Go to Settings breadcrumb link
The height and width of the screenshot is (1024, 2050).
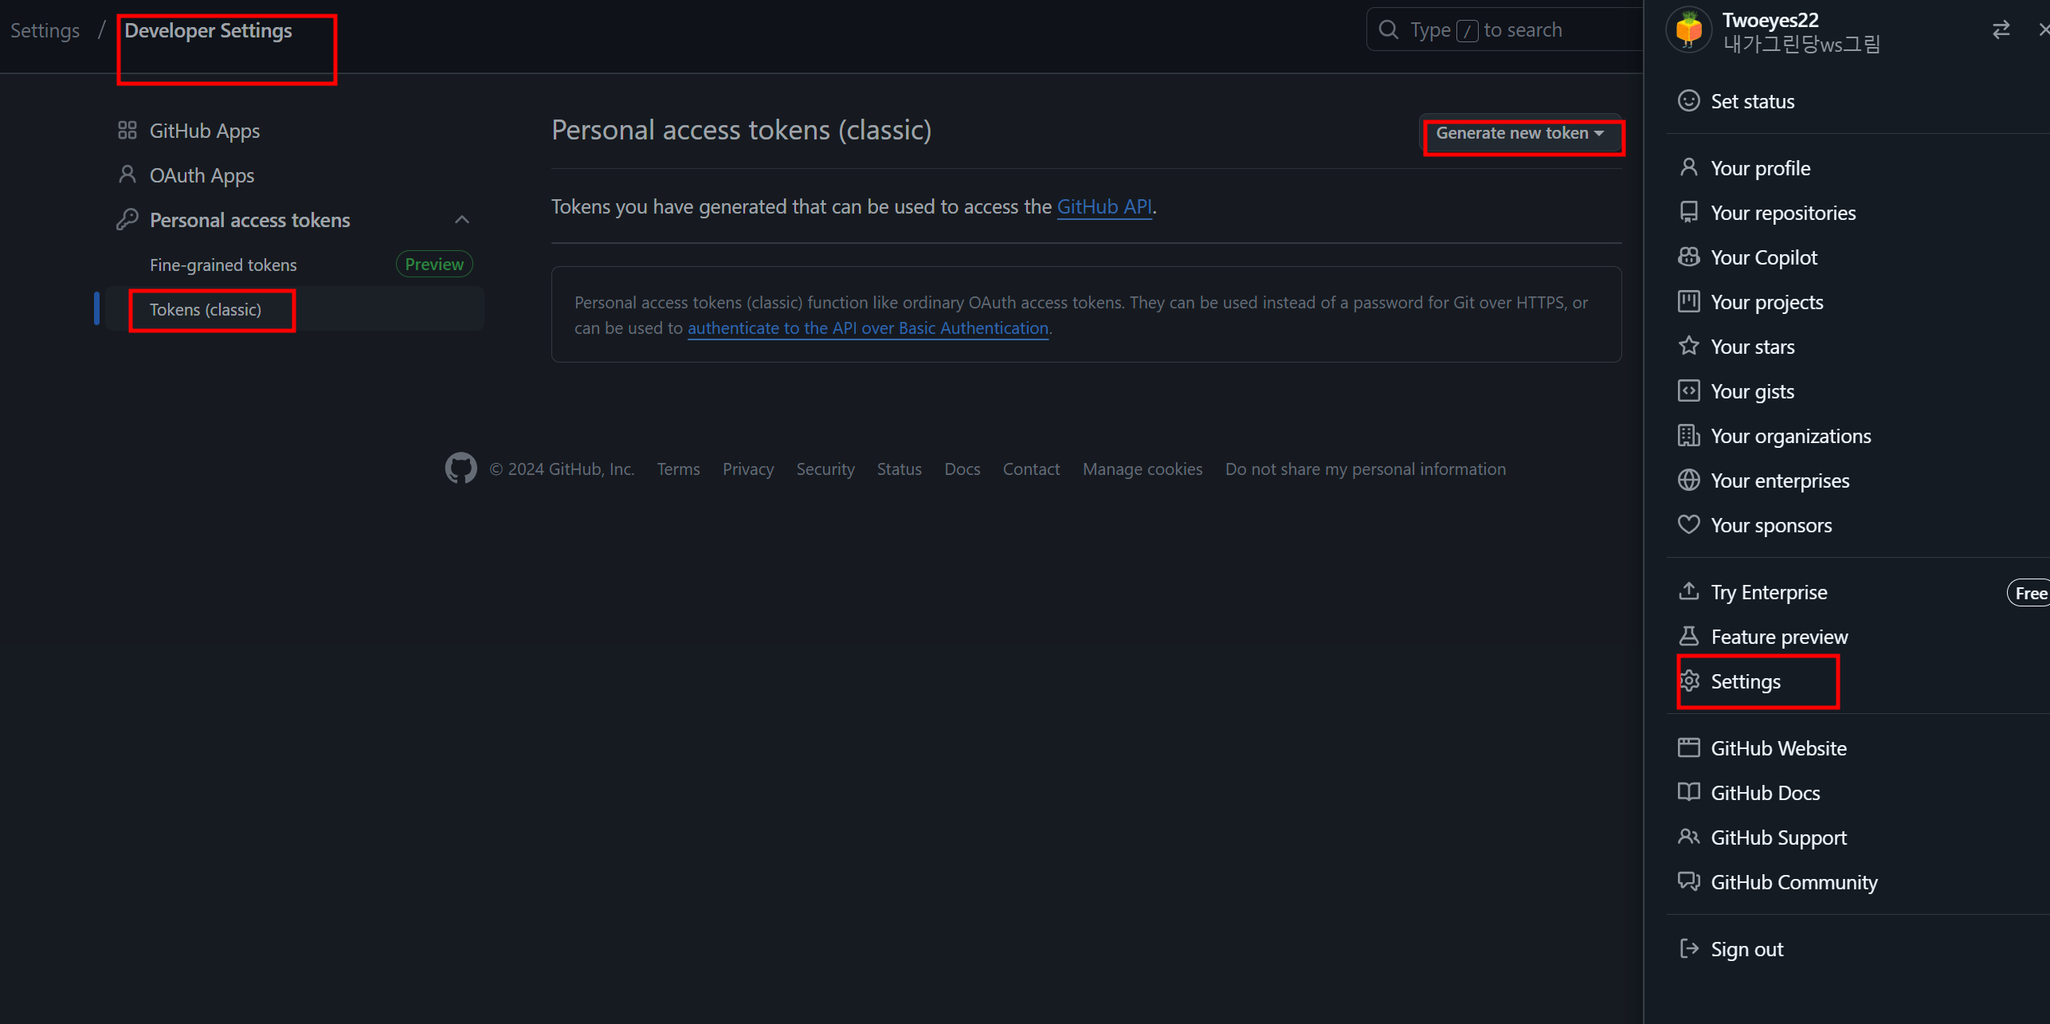[45, 30]
